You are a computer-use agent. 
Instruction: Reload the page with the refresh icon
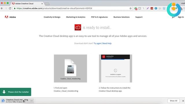click(x=10, y=8)
